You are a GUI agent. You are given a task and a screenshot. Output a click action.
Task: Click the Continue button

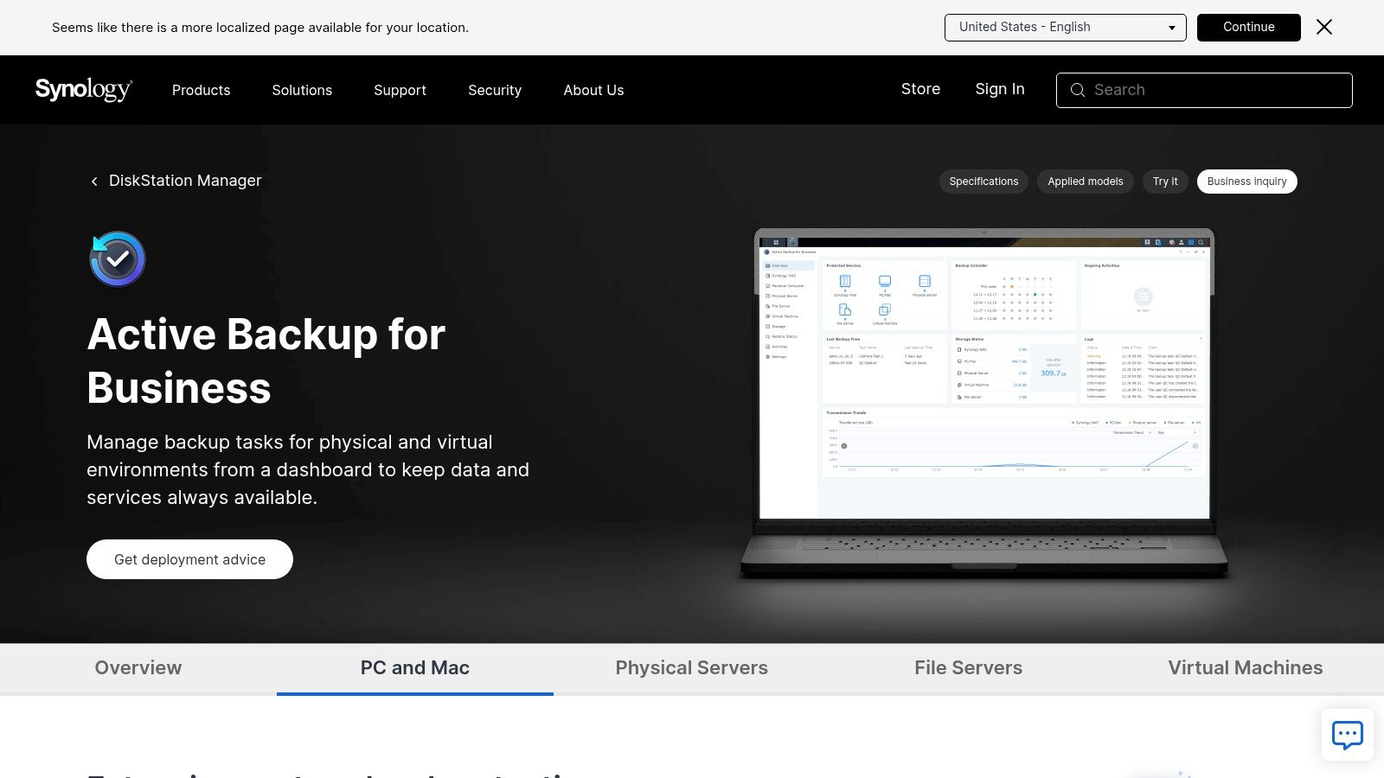tap(1249, 27)
